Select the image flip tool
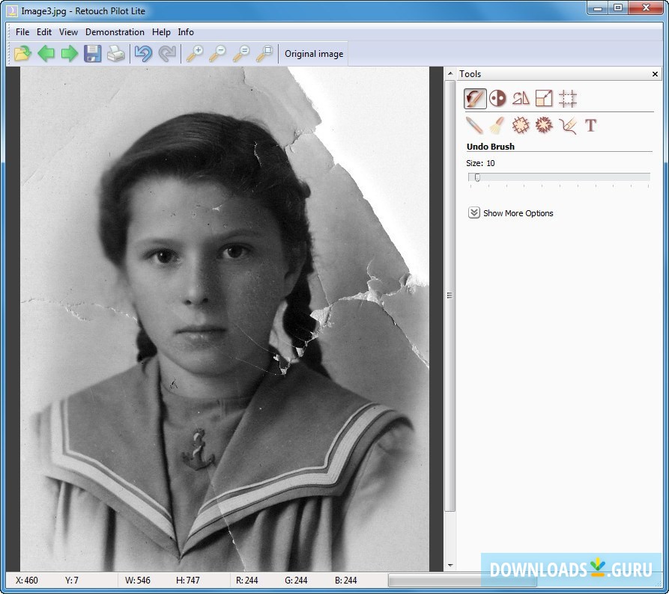 pos(520,98)
